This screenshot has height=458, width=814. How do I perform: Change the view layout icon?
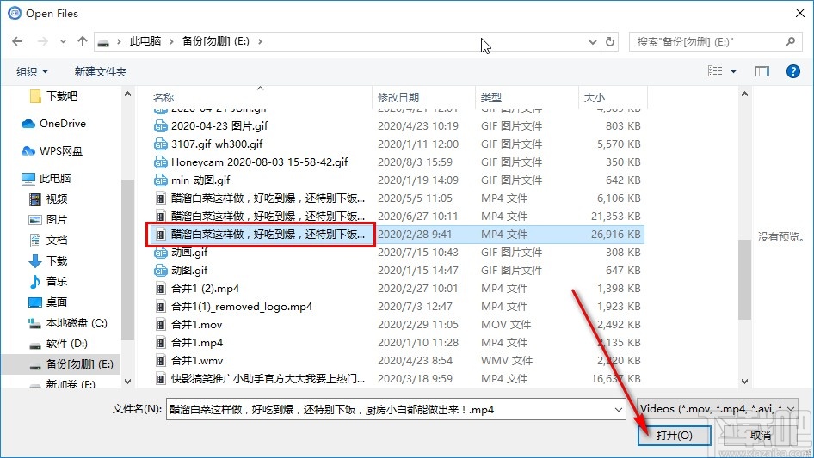point(715,71)
